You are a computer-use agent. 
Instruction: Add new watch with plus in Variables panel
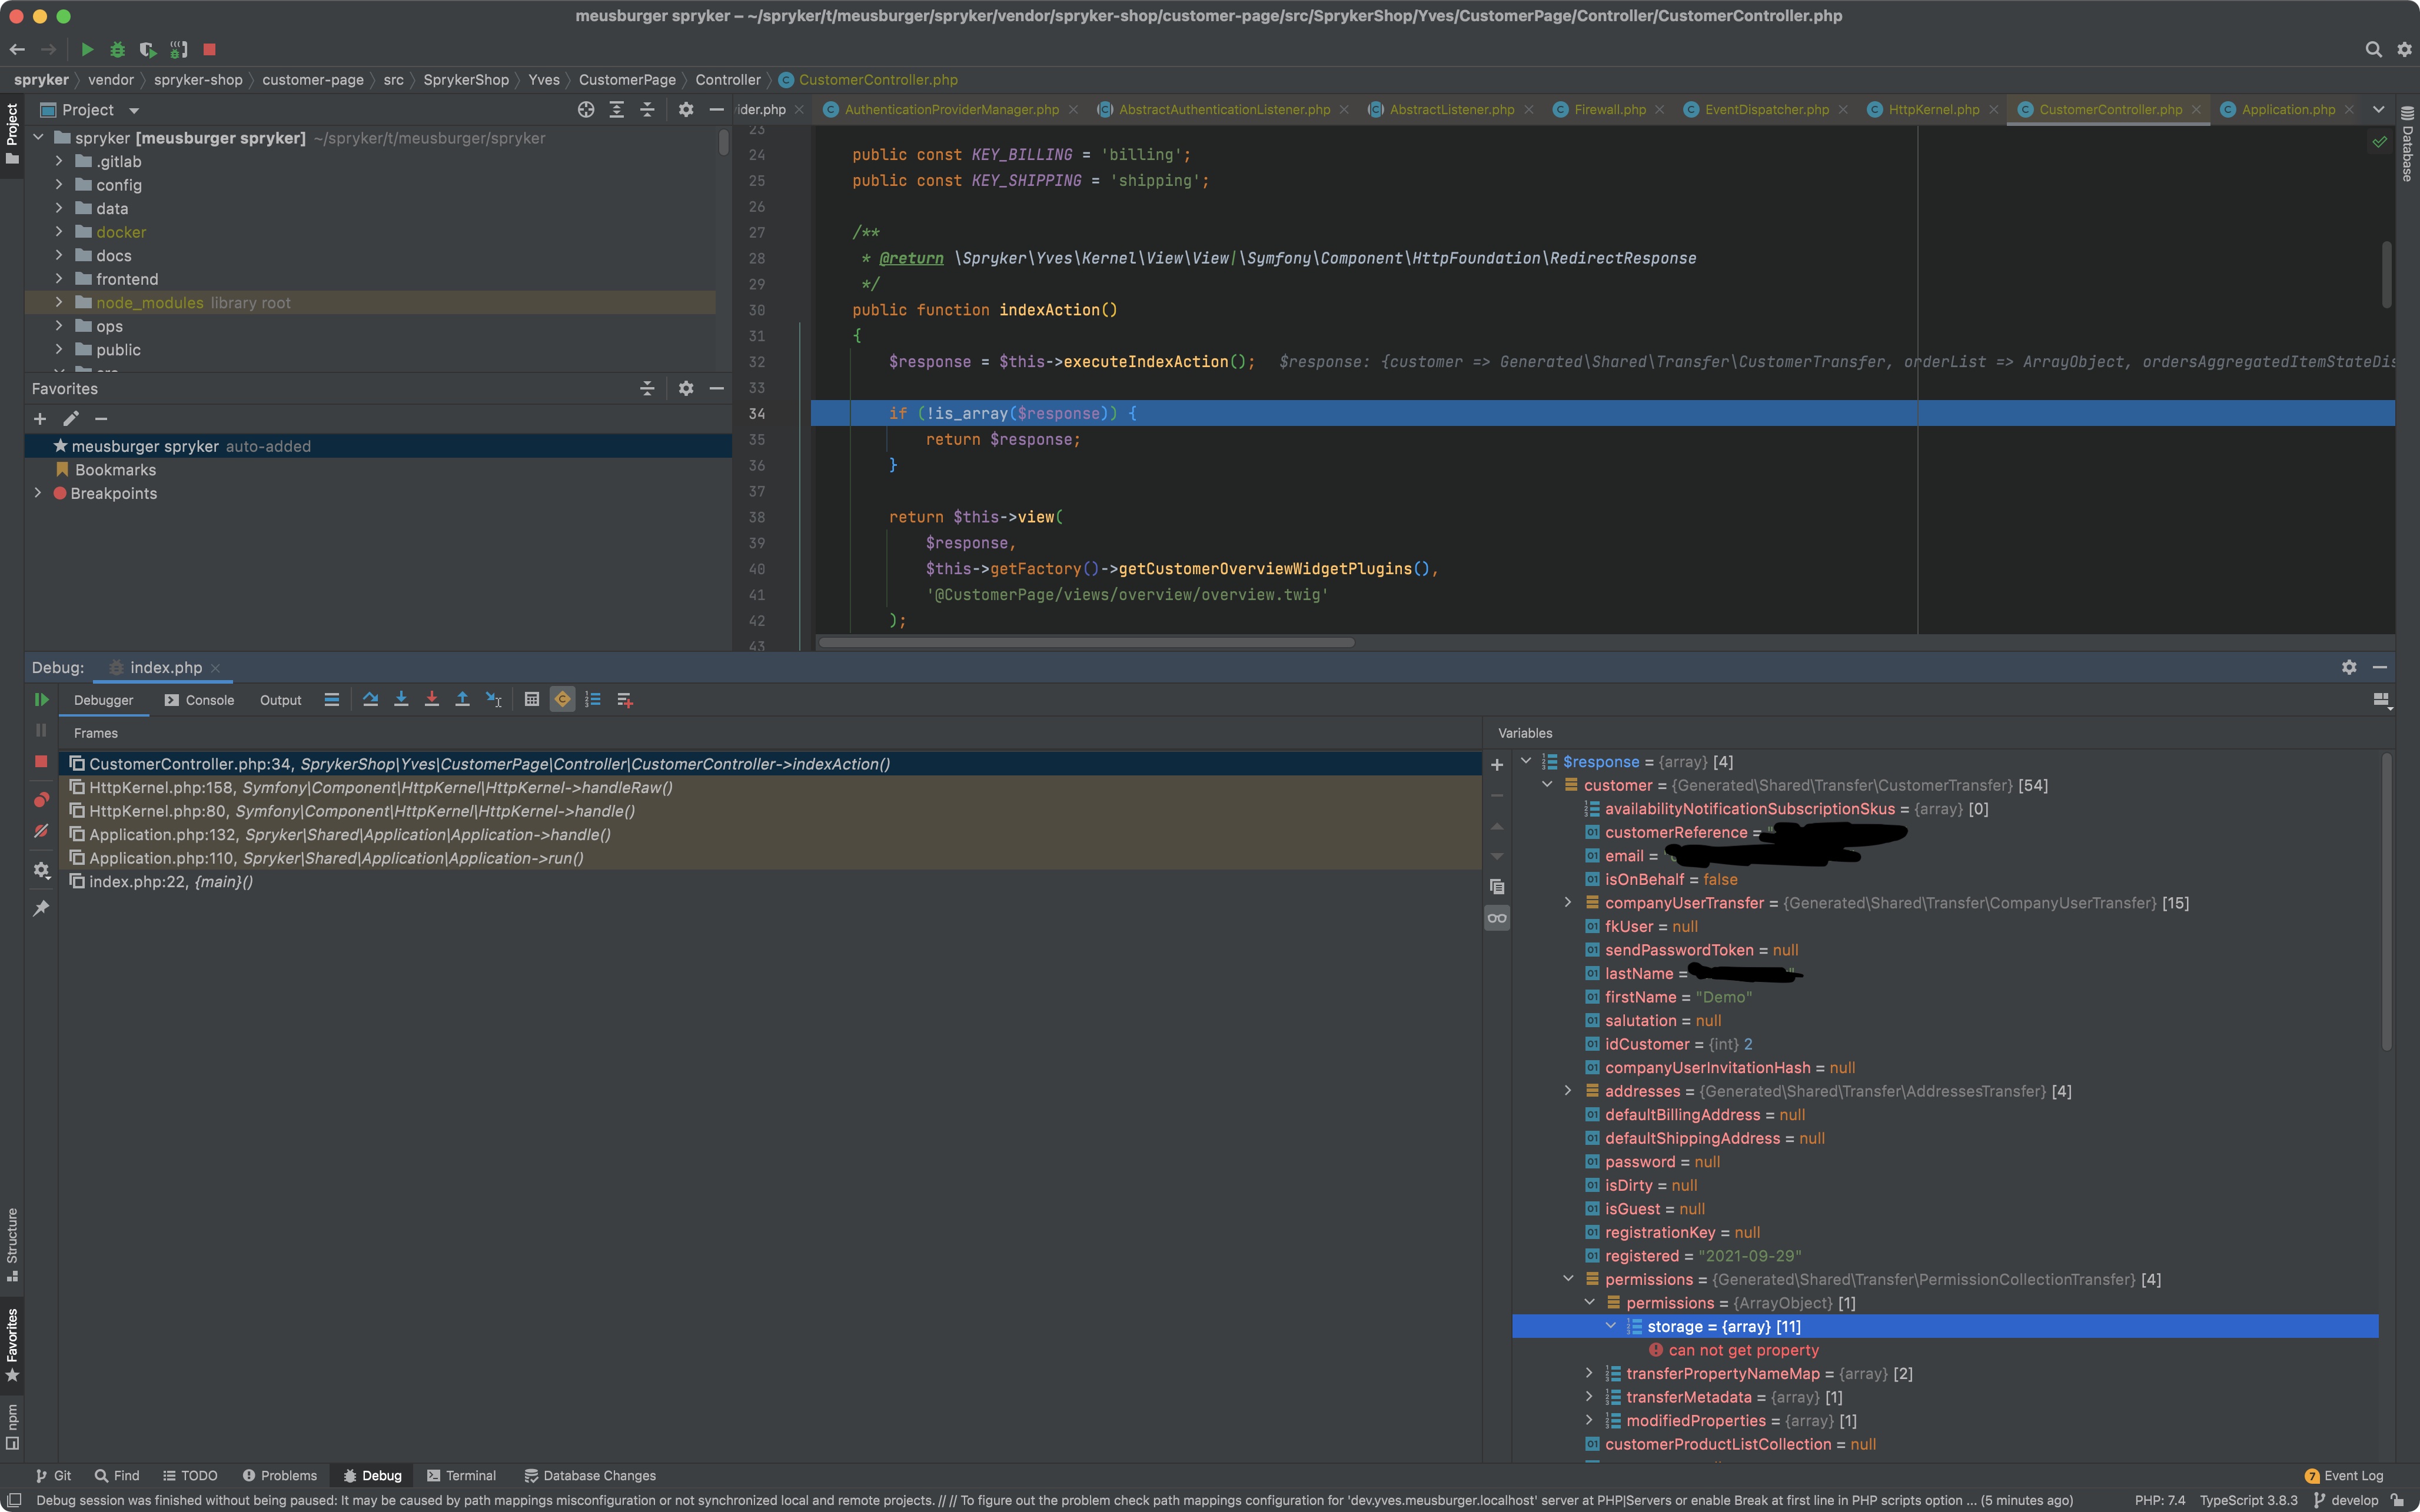click(x=1497, y=765)
